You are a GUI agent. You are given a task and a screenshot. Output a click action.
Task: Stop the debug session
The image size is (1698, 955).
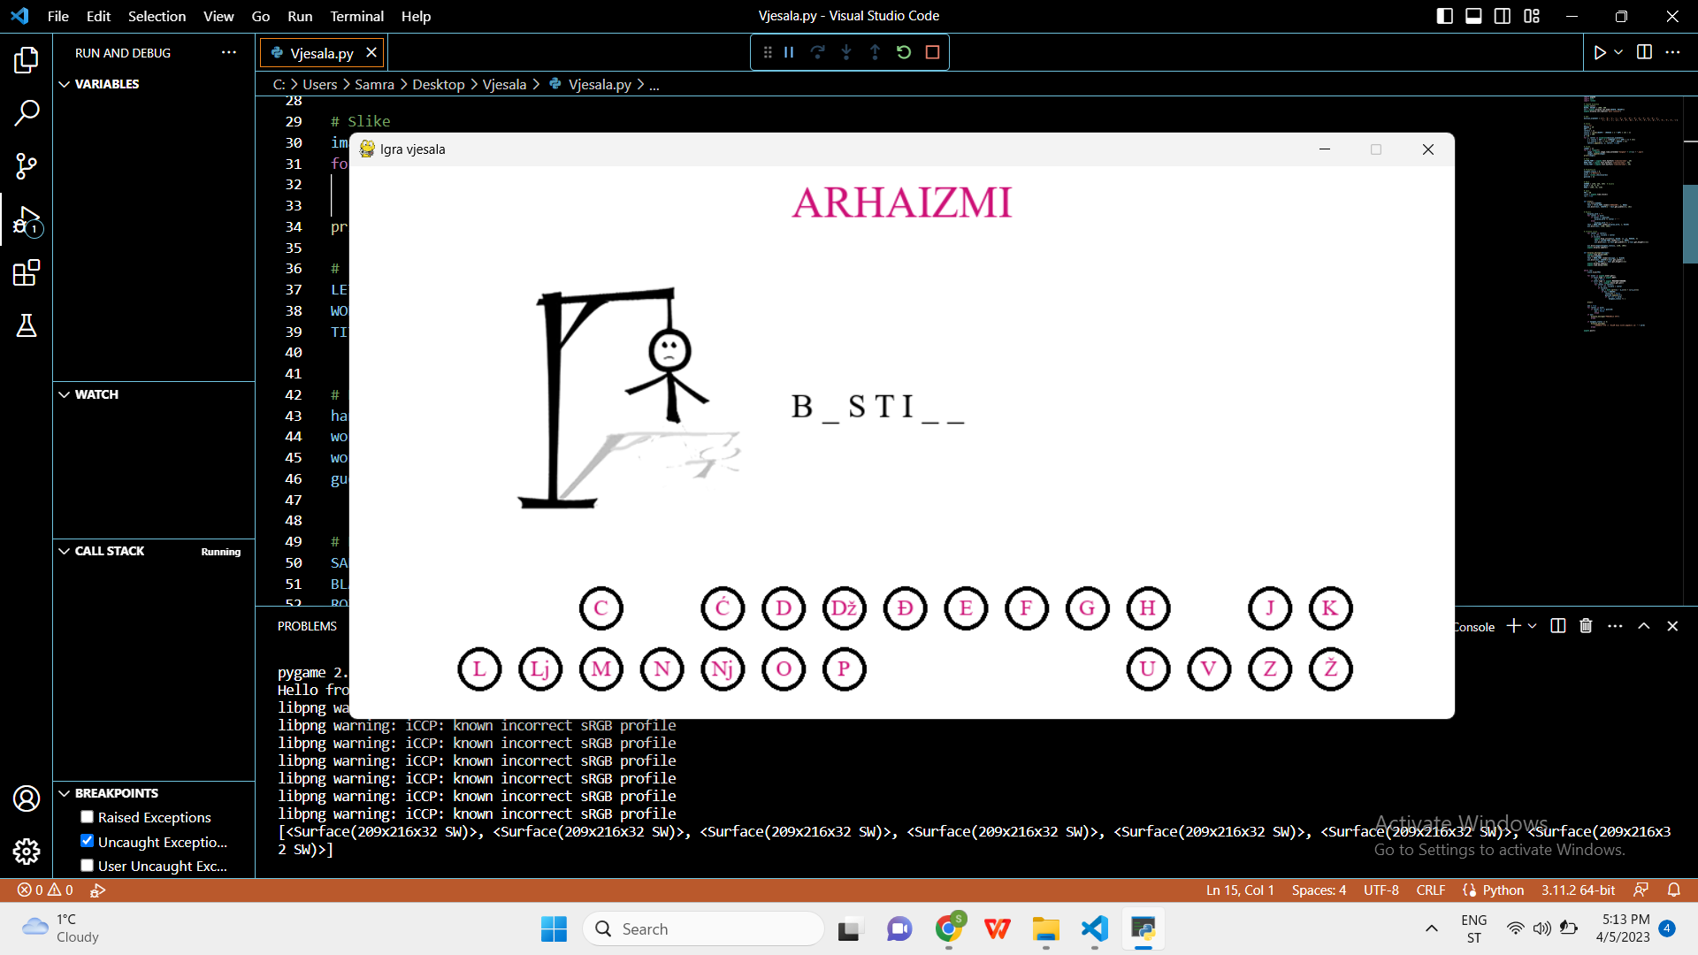931,52
